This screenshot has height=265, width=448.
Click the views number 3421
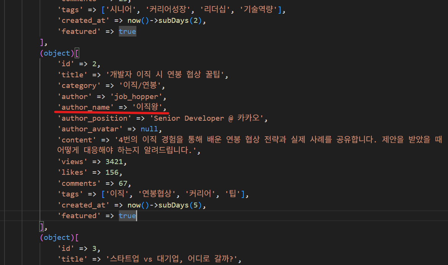pyautogui.click(x=114, y=161)
